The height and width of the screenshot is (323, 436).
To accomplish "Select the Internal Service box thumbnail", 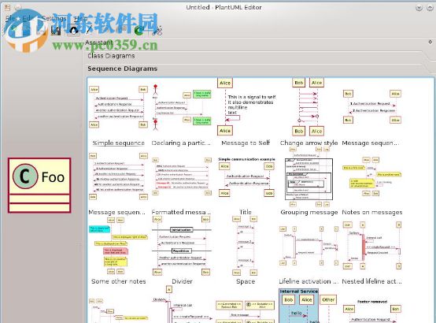I will 308,306.
